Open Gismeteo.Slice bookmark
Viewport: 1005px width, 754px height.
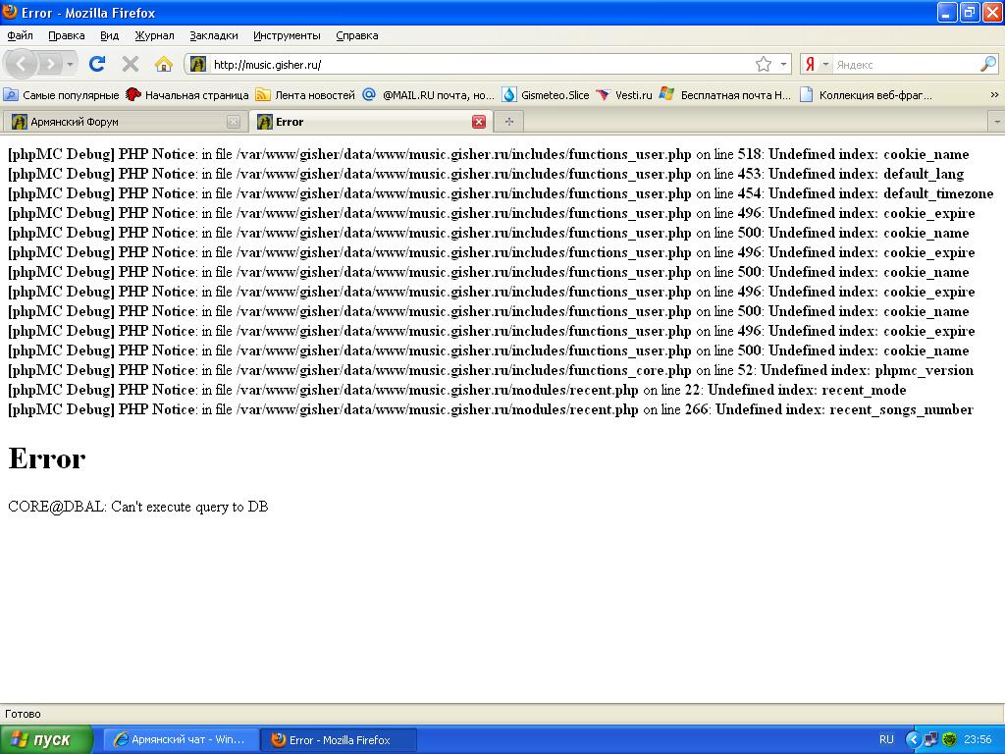(546, 95)
